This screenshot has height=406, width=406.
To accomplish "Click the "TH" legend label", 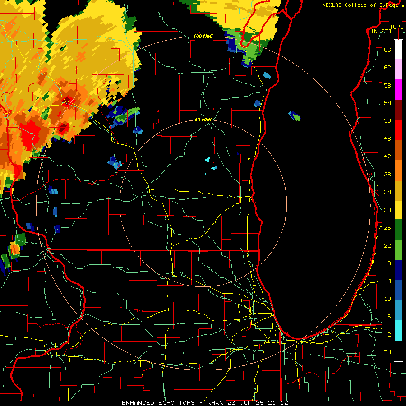I will click(x=388, y=352).
